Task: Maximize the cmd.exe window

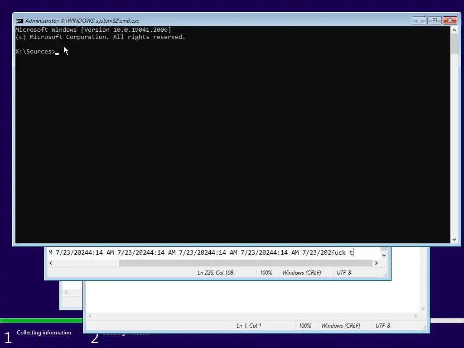Action: pos(434,20)
